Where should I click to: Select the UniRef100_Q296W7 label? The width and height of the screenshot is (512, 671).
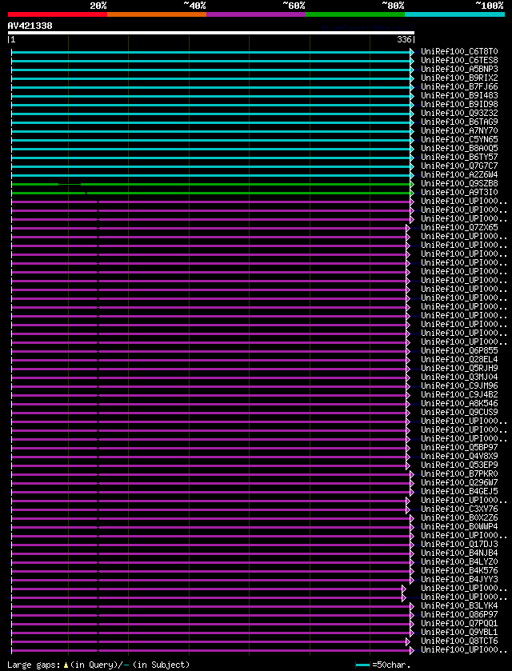coord(459,483)
